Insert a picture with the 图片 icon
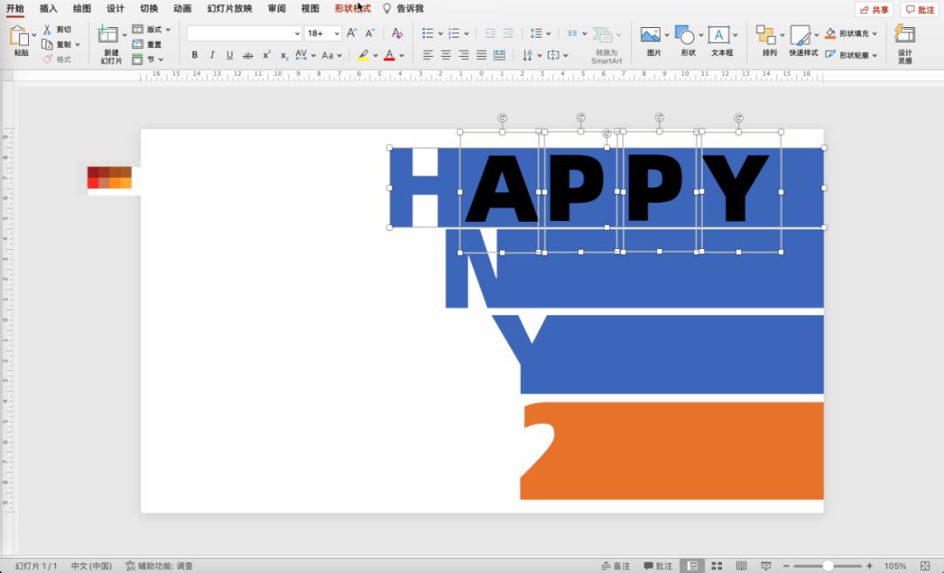The width and height of the screenshot is (944, 573). tap(650, 35)
